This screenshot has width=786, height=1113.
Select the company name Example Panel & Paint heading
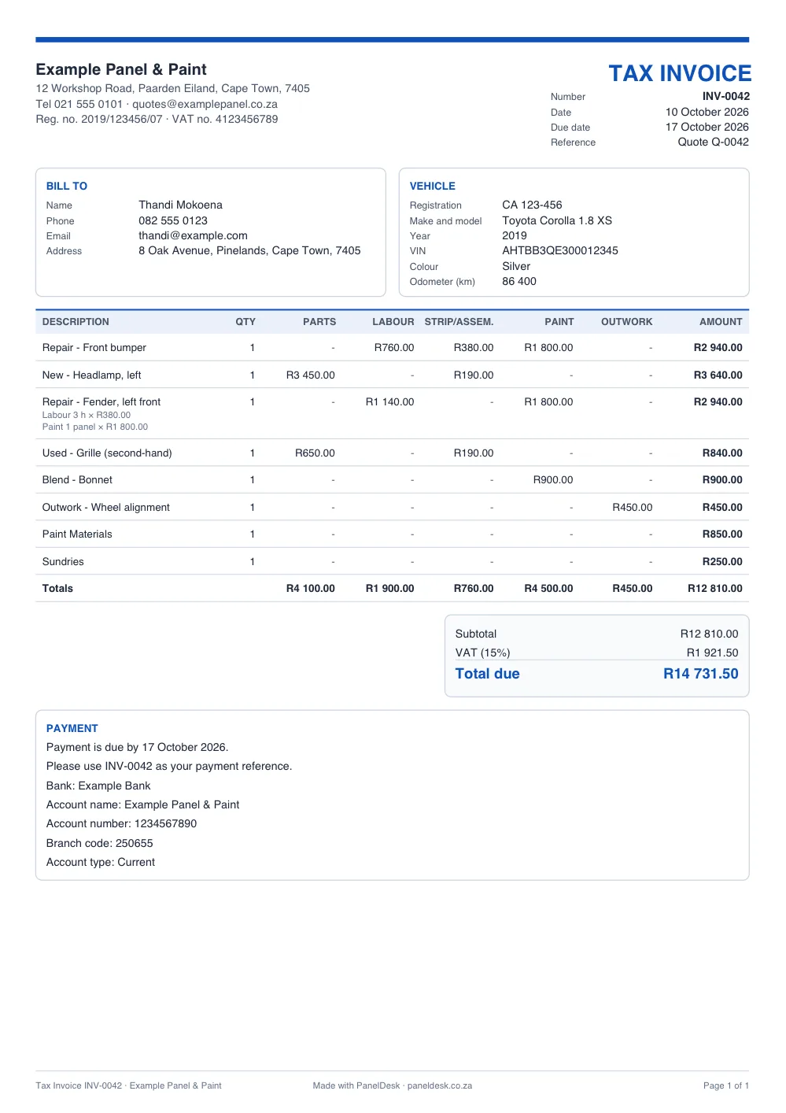(121, 69)
